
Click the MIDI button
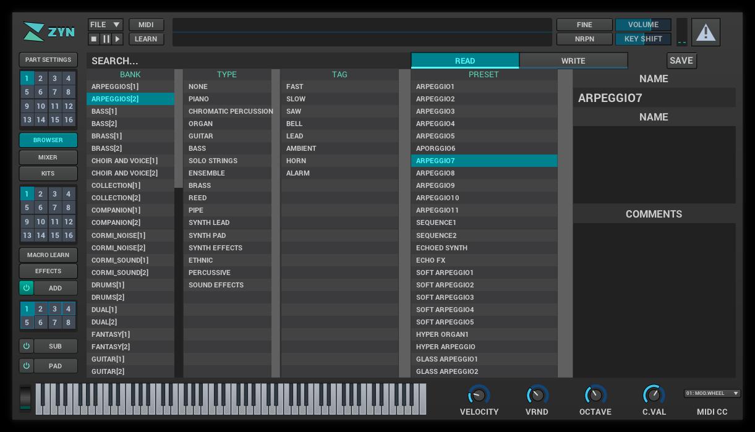pyautogui.click(x=146, y=25)
